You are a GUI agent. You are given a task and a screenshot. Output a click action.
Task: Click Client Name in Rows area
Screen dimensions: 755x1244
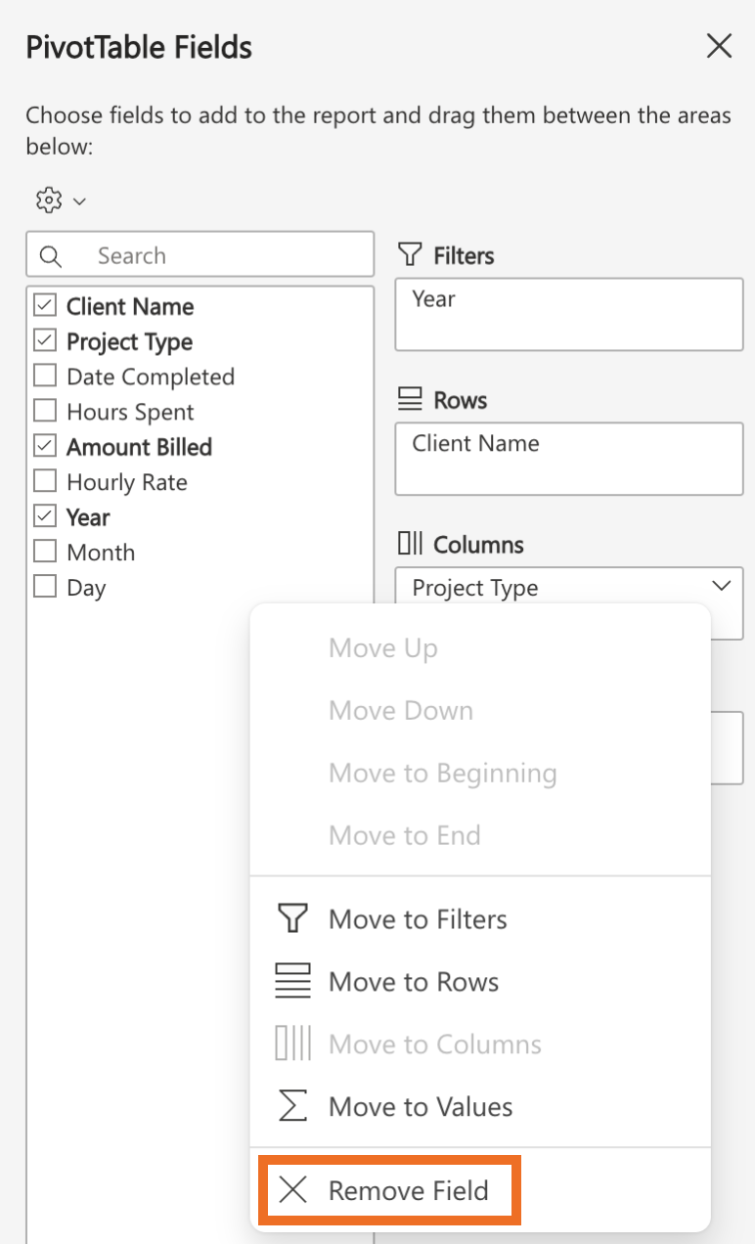click(x=475, y=444)
